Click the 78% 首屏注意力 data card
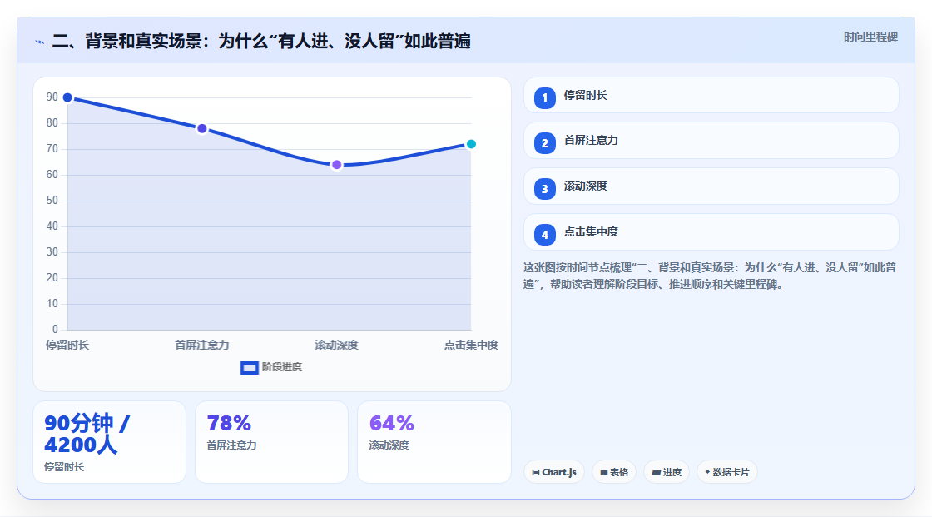Screen dimensions: 932x517 point(271,442)
